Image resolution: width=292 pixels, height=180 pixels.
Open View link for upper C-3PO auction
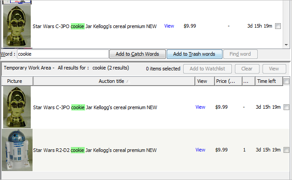(169, 26)
